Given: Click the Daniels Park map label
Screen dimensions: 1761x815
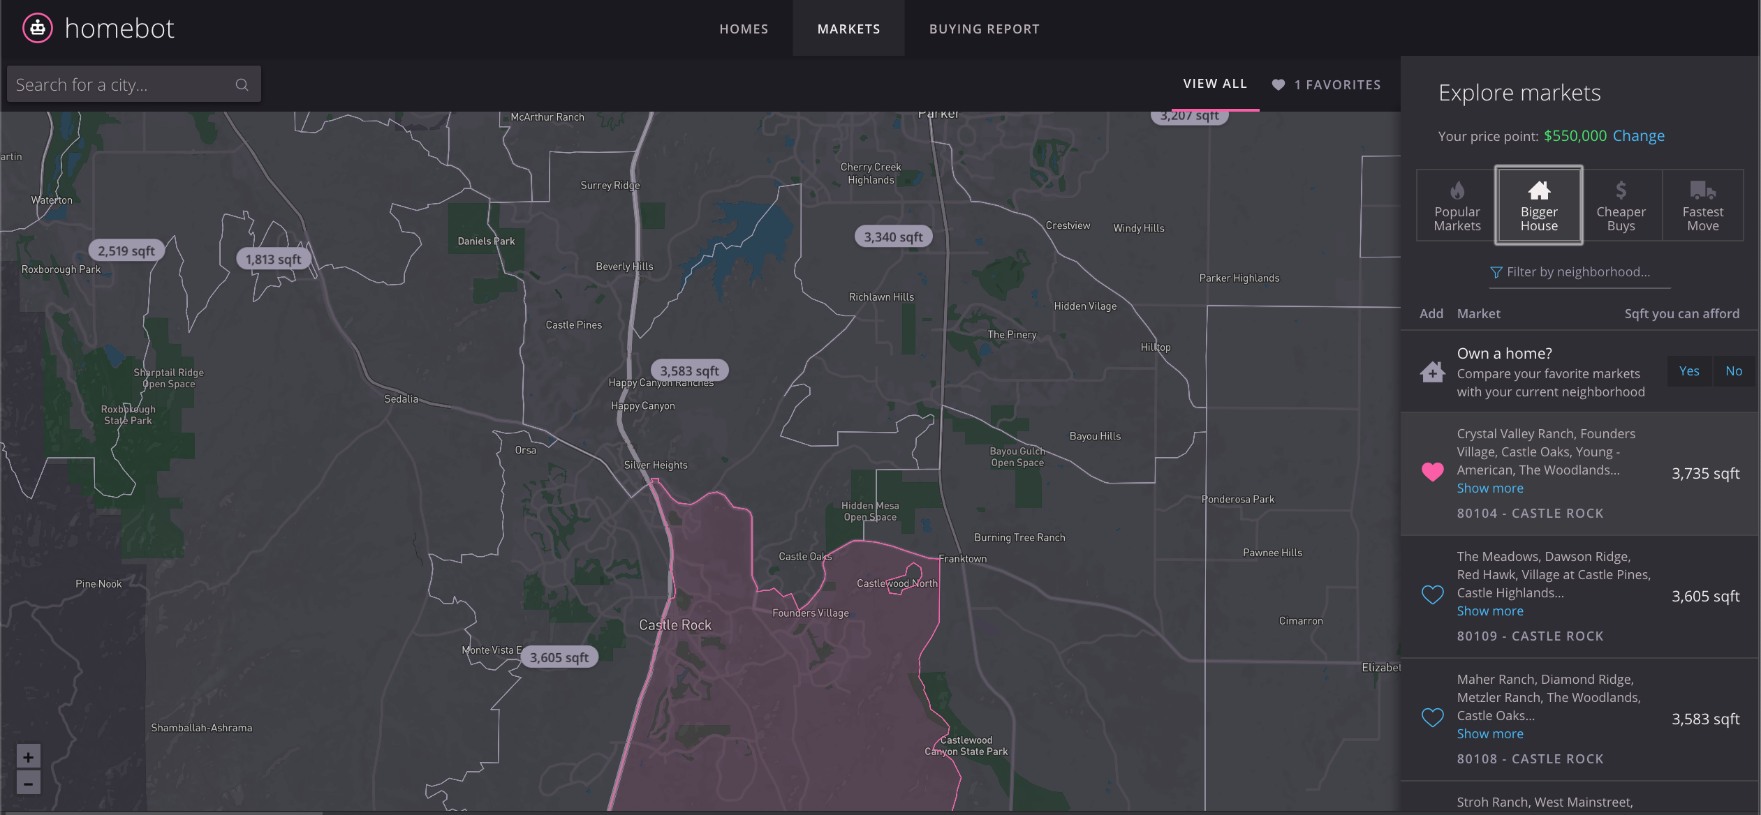Looking at the screenshot, I should [x=486, y=241].
